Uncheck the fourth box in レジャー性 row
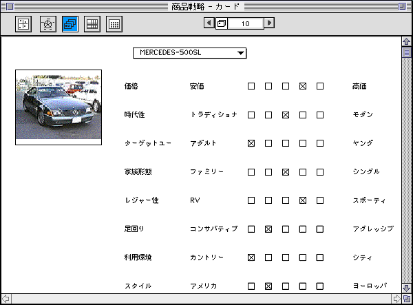This screenshot has height=305, width=413. [303, 200]
